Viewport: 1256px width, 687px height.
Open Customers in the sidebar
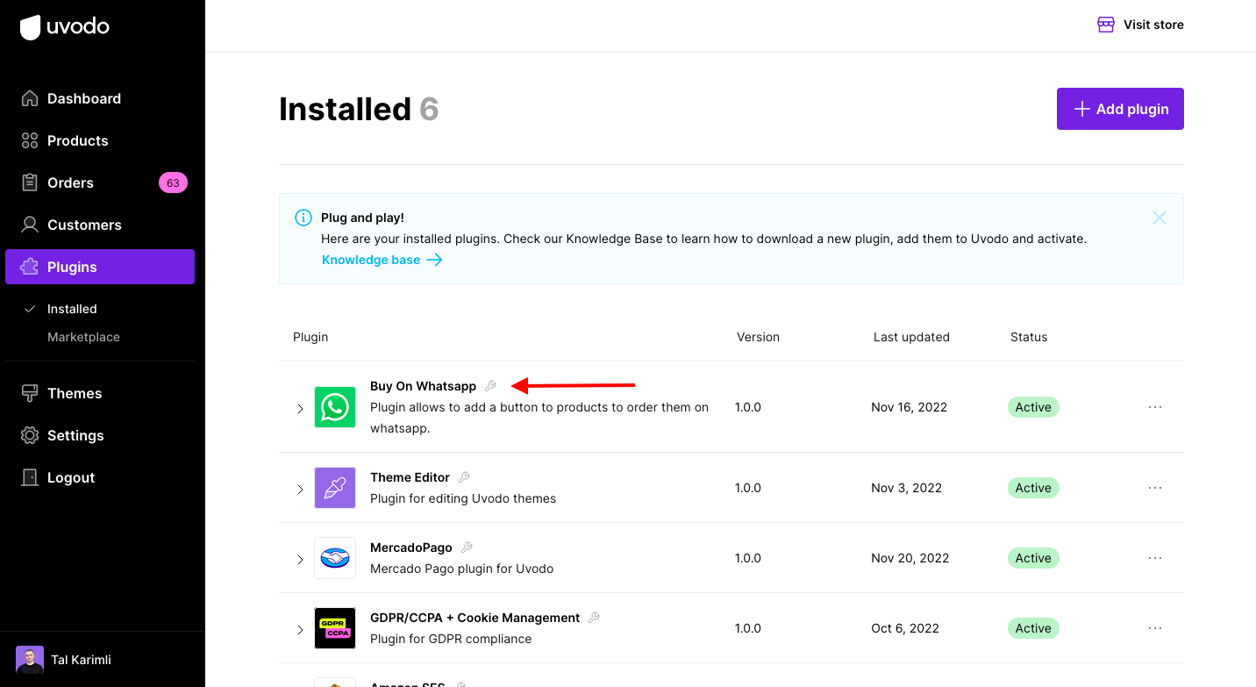100,225
